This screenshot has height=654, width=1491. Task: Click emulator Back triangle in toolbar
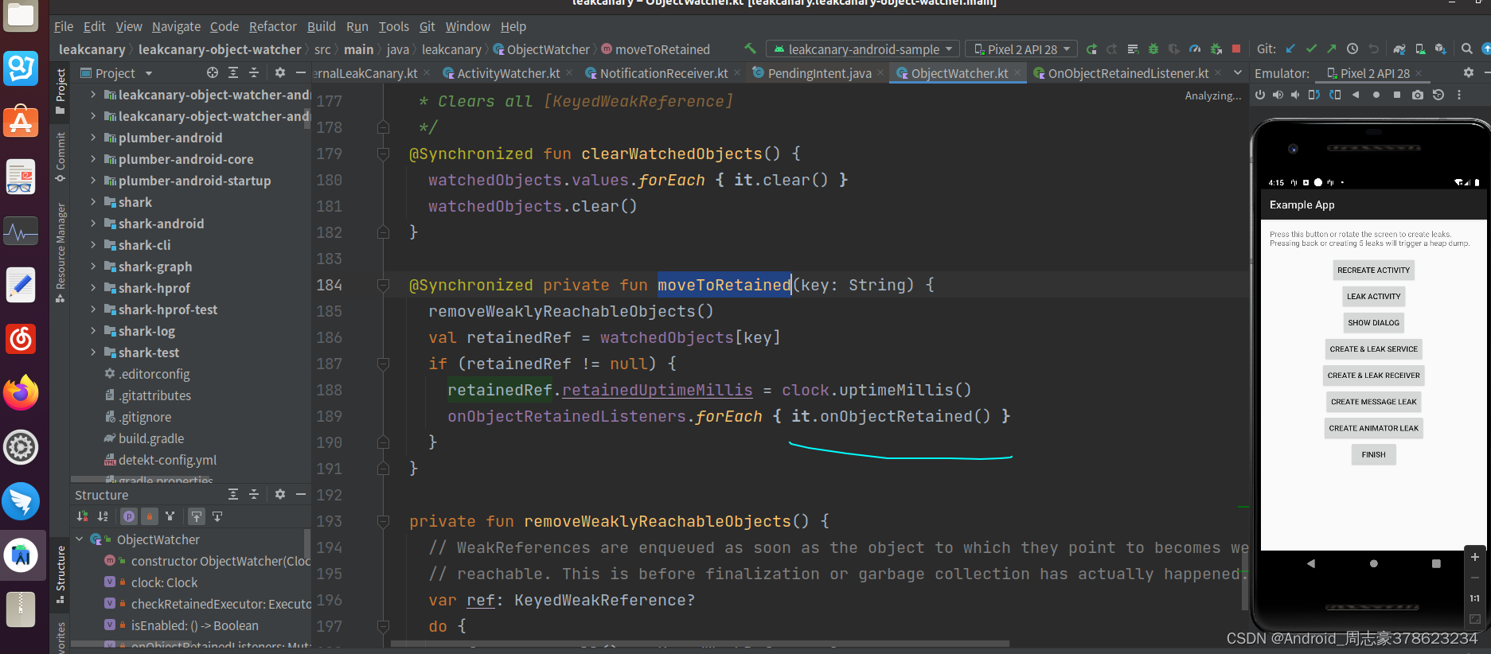(x=1356, y=95)
